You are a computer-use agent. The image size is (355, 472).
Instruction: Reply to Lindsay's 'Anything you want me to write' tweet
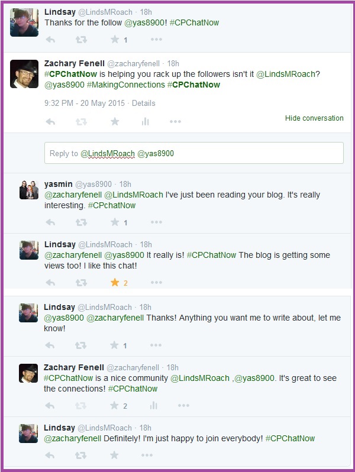point(50,345)
